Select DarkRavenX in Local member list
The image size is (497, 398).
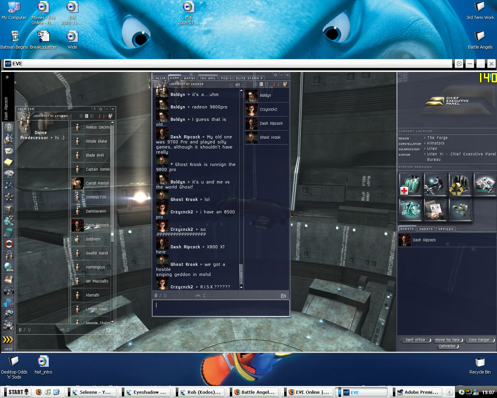(91, 211)
